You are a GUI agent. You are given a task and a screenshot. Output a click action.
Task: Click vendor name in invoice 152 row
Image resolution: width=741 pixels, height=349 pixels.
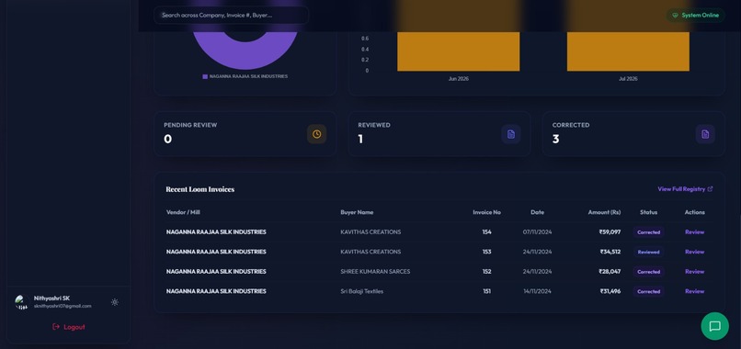pyautogui.click(x=216, y=272)
